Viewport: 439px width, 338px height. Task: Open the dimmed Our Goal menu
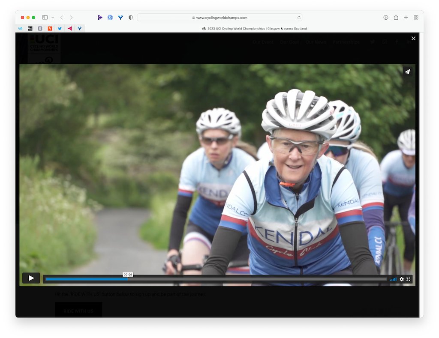point(289,42)
